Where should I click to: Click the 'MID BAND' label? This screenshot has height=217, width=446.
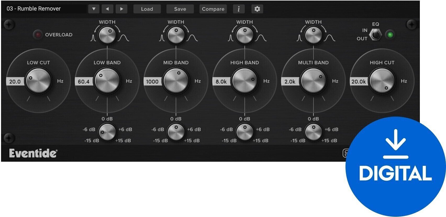(x=176, y=63)
